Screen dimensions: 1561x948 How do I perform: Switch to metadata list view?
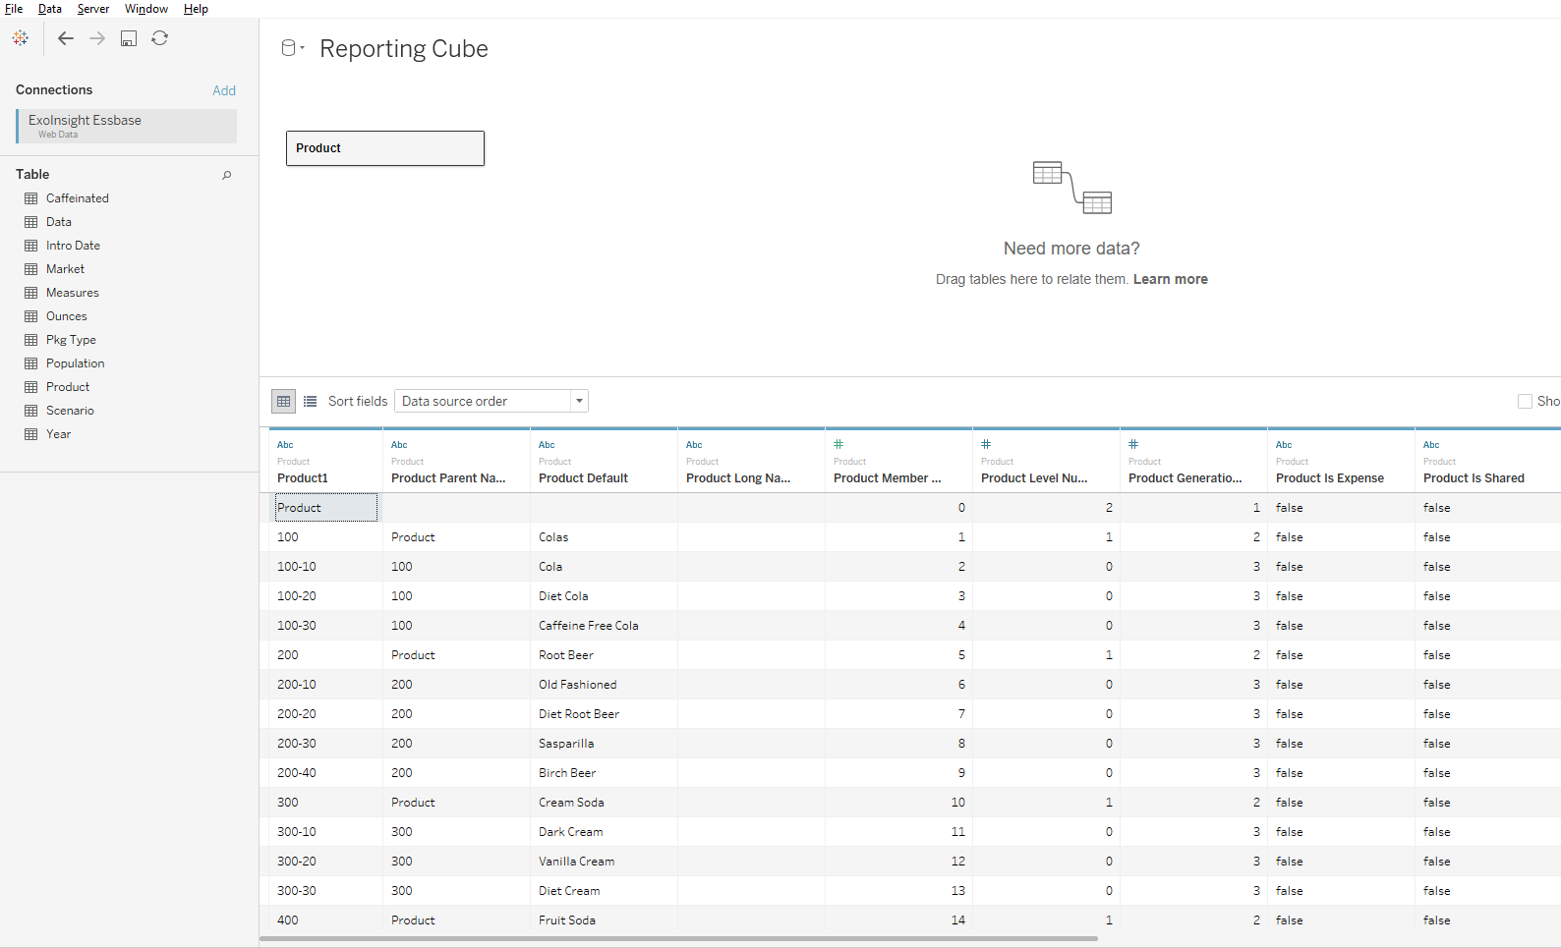coord(311,401)
